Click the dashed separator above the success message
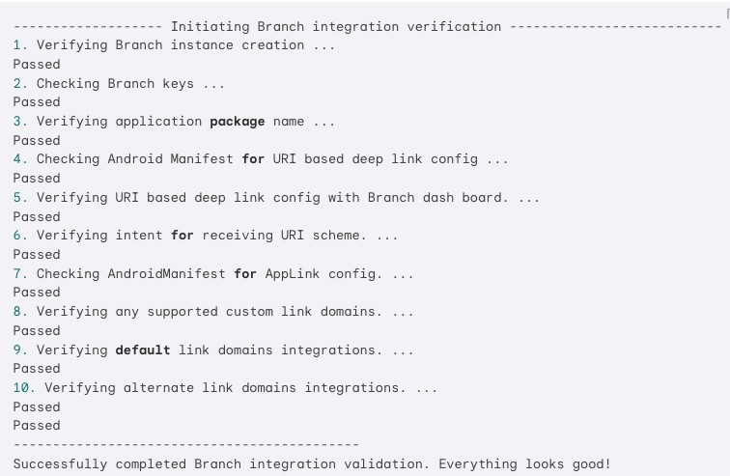The width and height of the screenshot is (730, 476). [x=185, y=444]
